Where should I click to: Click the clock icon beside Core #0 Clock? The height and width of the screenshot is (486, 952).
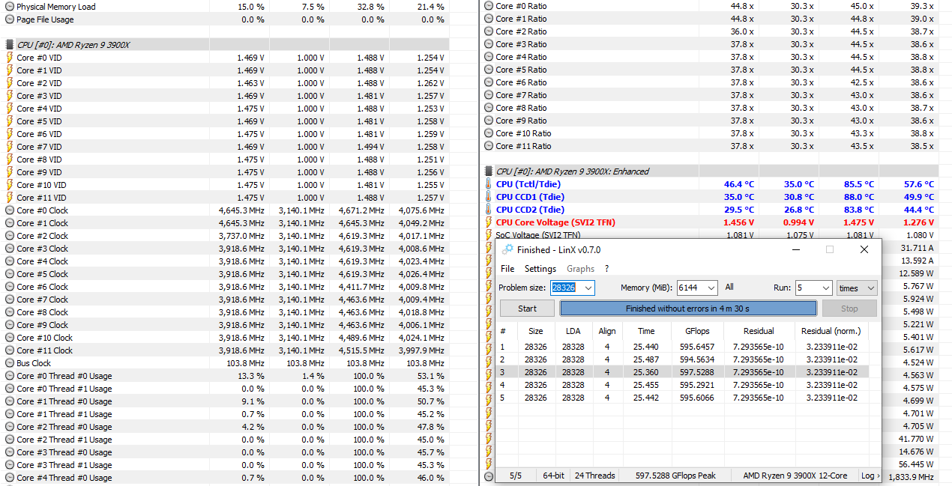click(9, 210)
